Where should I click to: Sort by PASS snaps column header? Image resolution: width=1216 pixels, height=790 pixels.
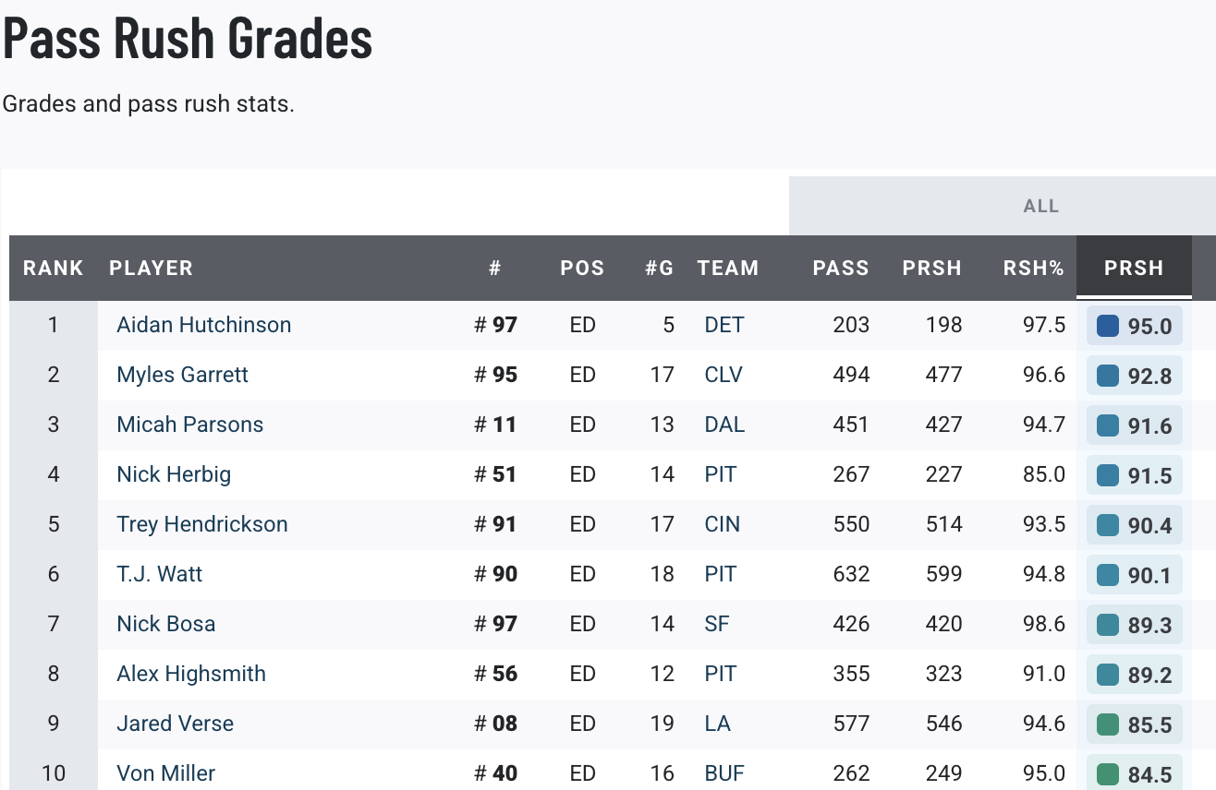841,269
